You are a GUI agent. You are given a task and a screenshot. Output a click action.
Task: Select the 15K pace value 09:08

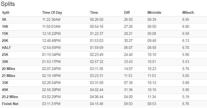152,33
